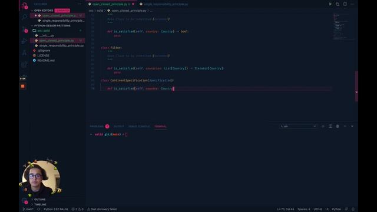The image size is (377, 212).
Task: Click the Spaces: 4 indentation setting
Action: [304, 209]
